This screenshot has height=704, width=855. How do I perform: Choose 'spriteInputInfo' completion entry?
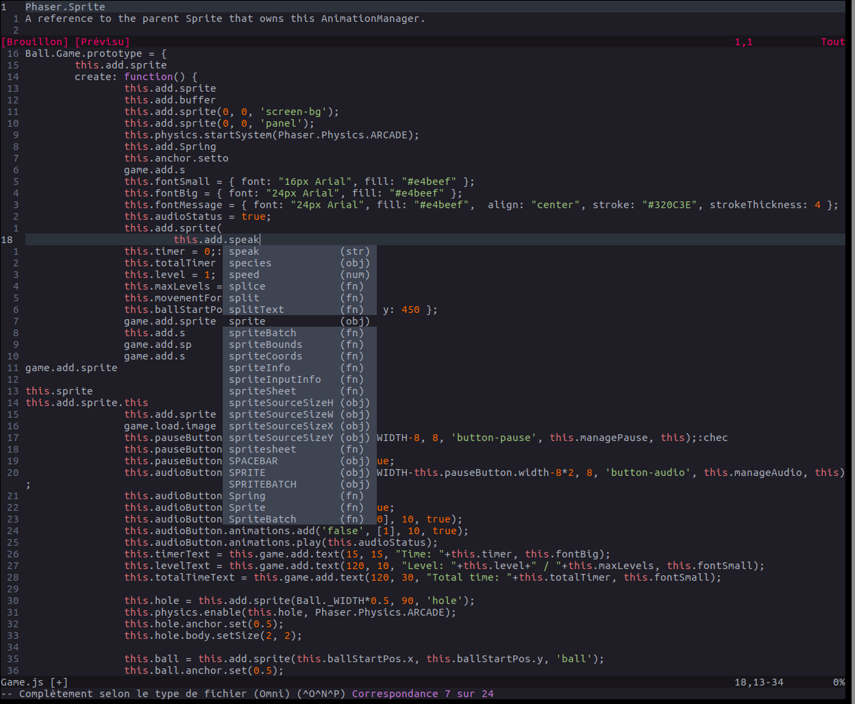299,379
